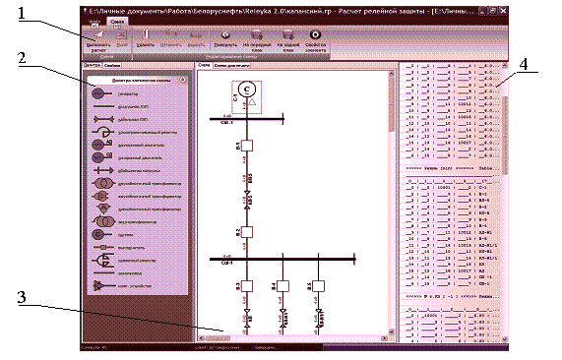Click the Delete (Удалить) ribbon button
Image resolution: width=562 pixels, height=360 pixels.
click(146, 38)
